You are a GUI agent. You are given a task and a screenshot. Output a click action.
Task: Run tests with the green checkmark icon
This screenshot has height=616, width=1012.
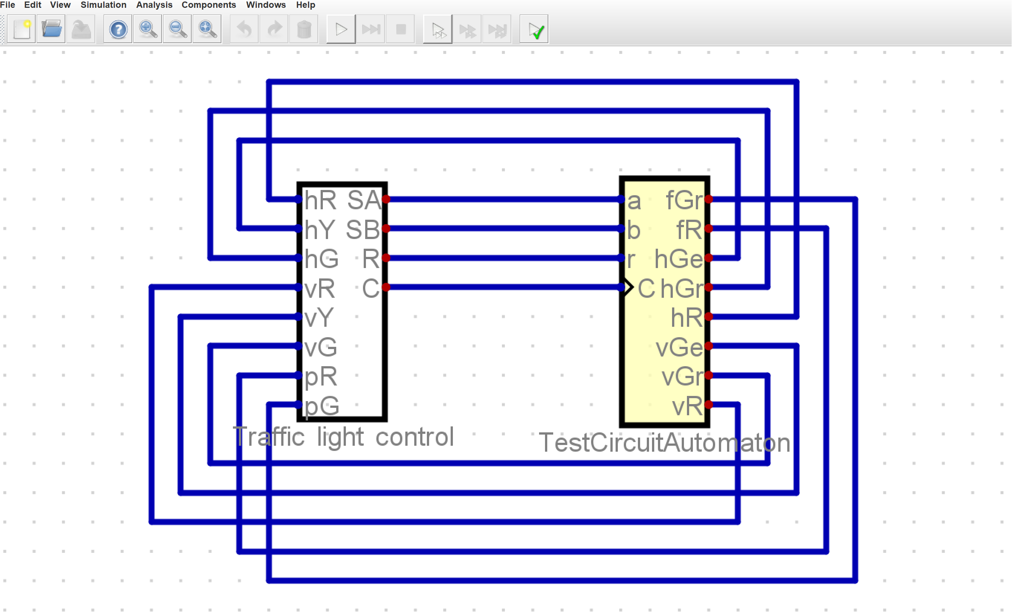(534, 29)
